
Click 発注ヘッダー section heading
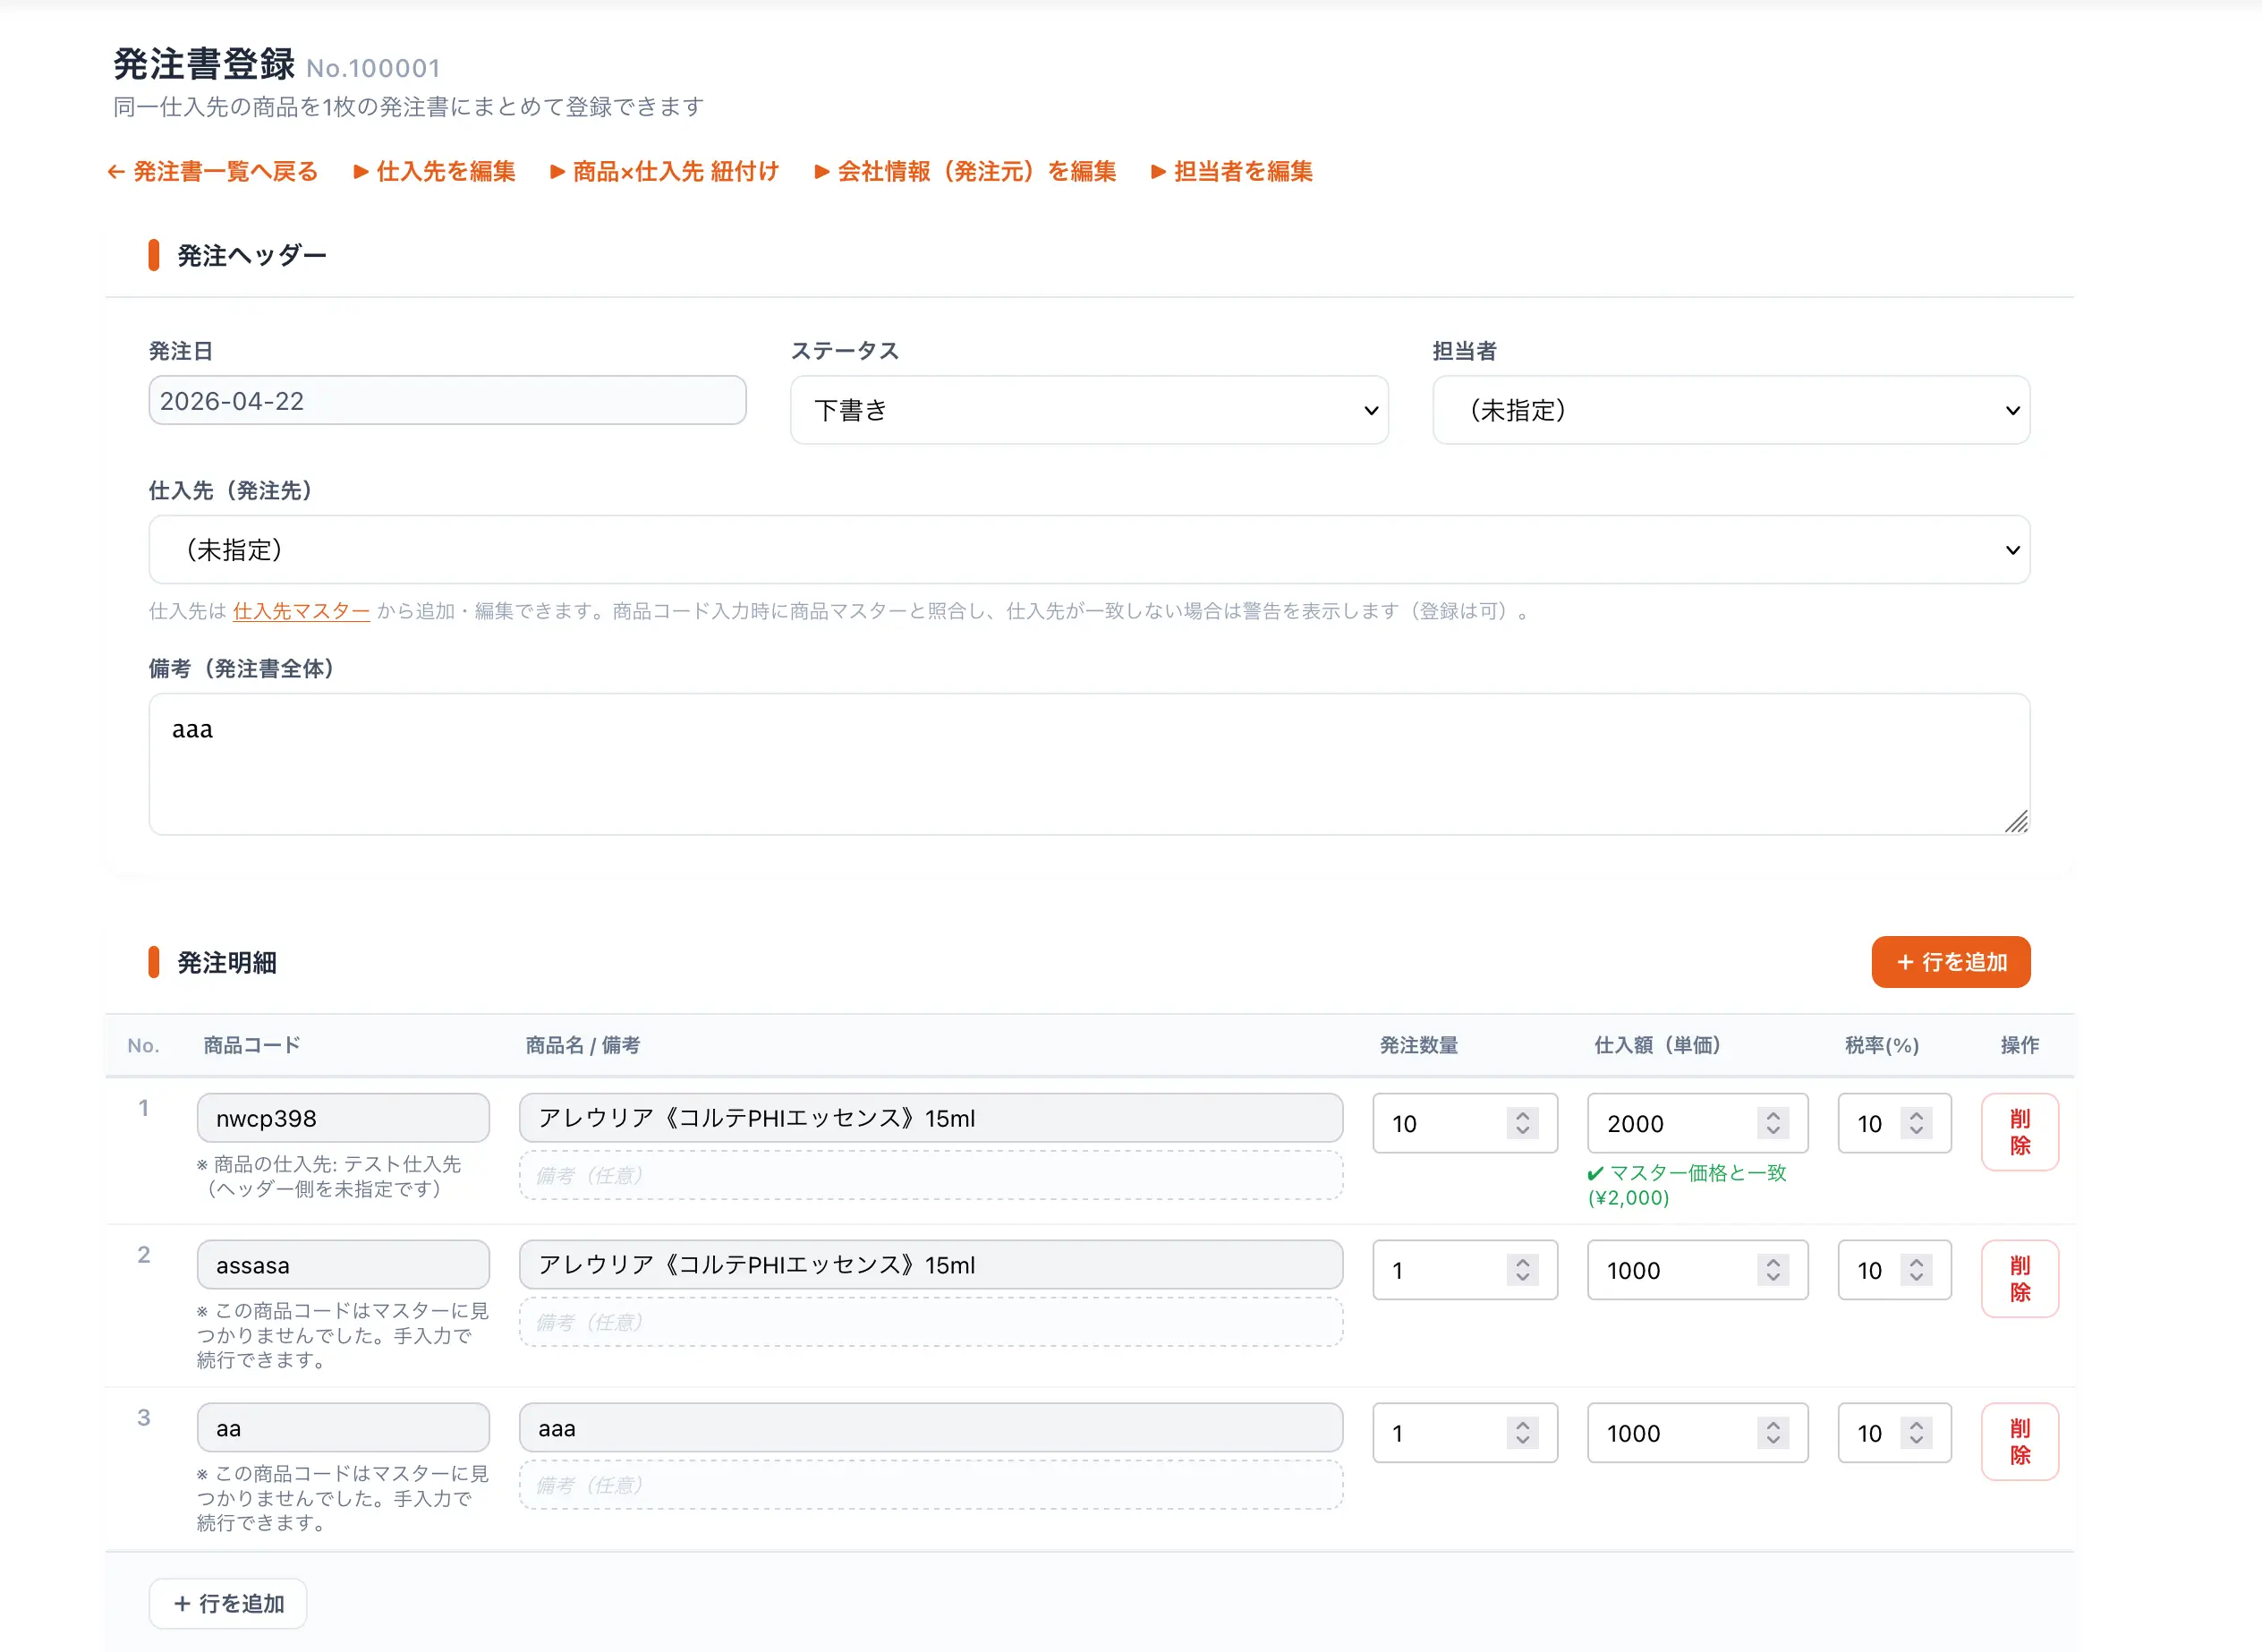pyautogui.click(x=252, y=256)
